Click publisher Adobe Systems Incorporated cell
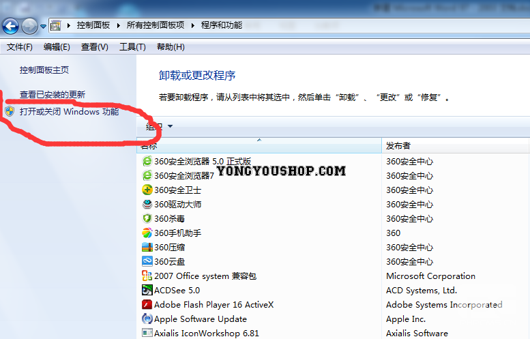530x339 pixels. [444, 305]
